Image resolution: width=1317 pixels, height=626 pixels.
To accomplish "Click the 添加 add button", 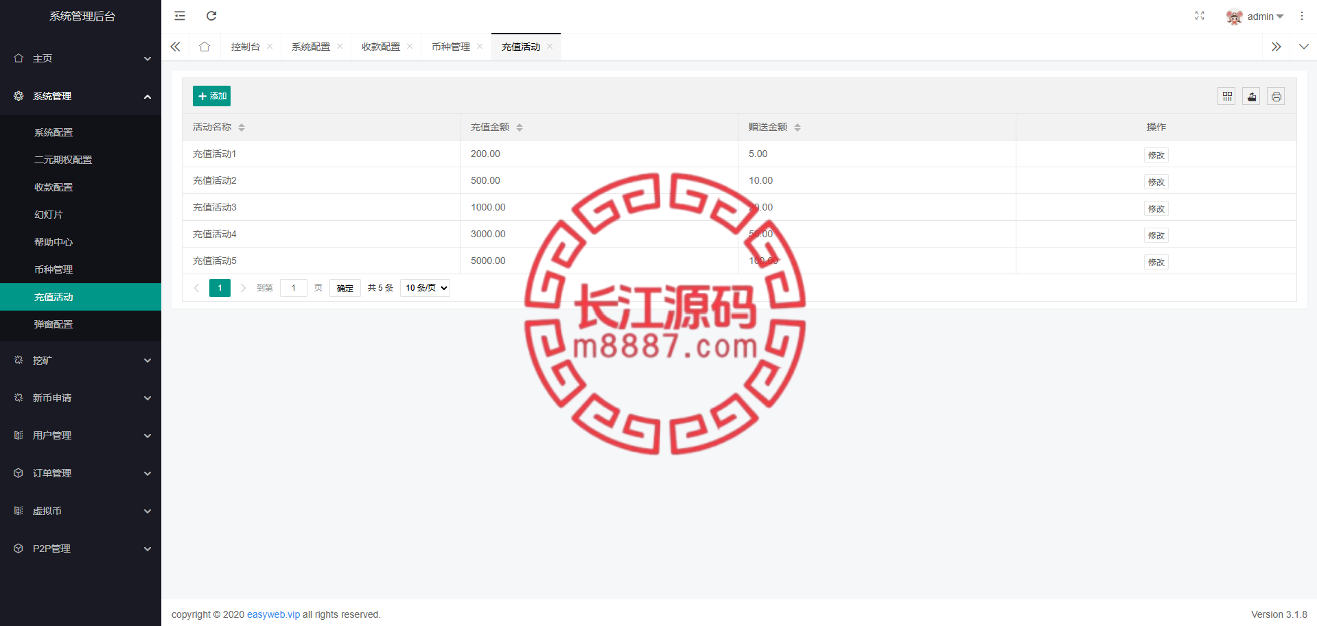I will tap(211, 96).
